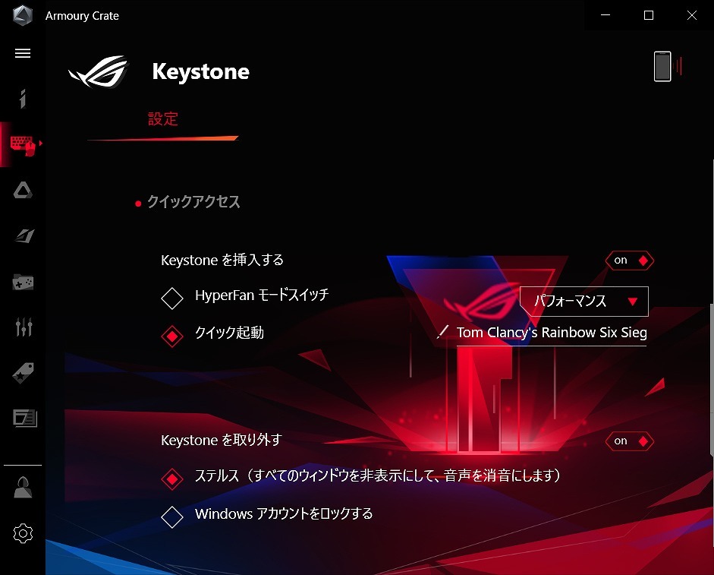Select クイック起動 option
Screen dimensions: 714x575
[x=172, y=336]
